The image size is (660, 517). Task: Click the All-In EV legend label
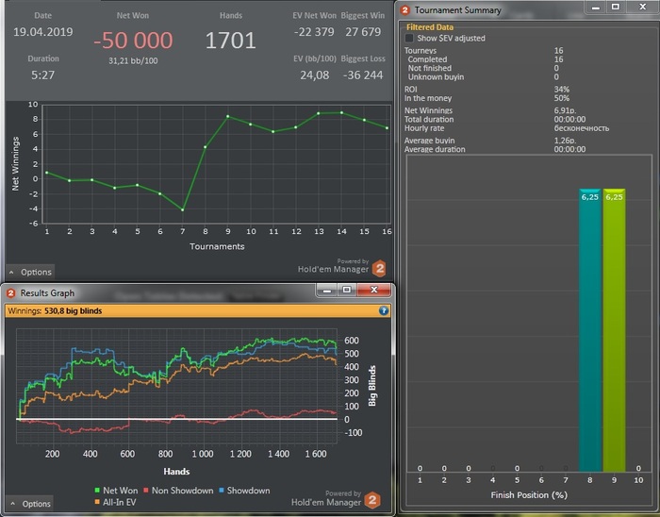click(119, 502)
